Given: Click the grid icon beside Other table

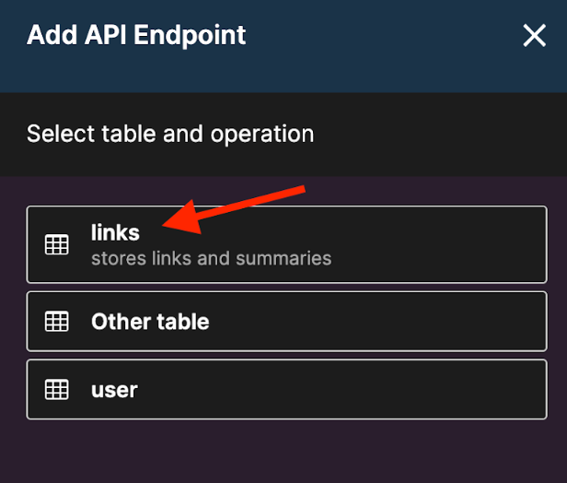Looking at the screenshot, I should click(57, 321).
